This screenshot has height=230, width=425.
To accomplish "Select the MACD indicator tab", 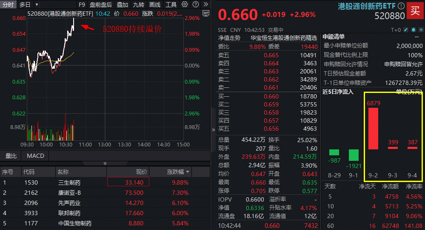I will [35, 156].
